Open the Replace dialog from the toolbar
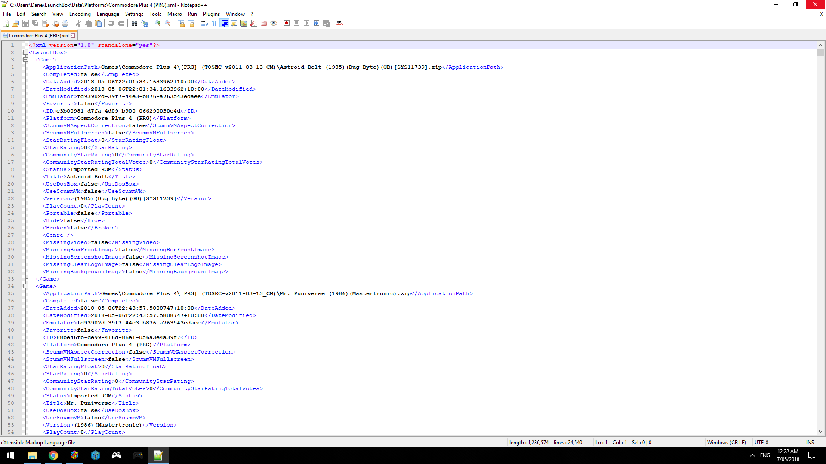 [145, 23]
